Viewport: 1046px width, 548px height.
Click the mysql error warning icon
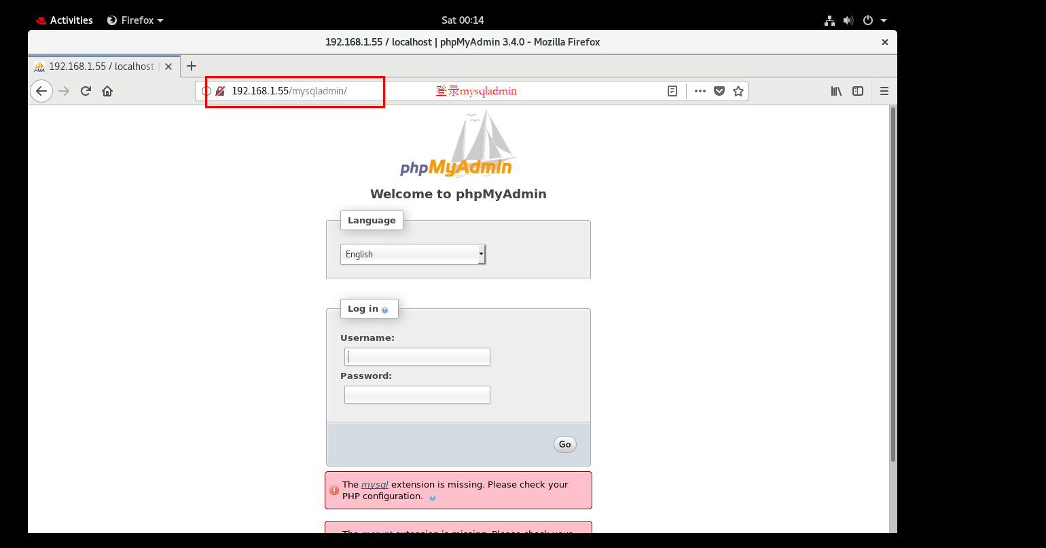(x=334, y=490)
